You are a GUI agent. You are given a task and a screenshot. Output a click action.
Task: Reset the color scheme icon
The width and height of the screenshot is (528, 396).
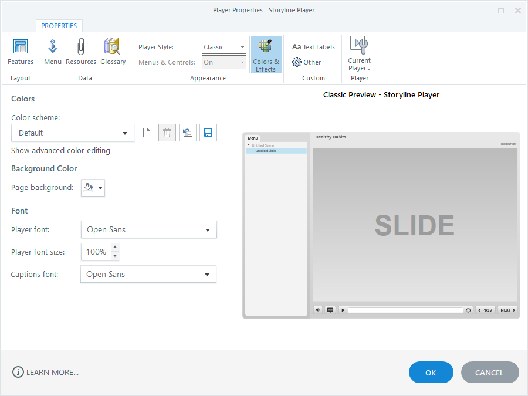(x=188, y=133)
